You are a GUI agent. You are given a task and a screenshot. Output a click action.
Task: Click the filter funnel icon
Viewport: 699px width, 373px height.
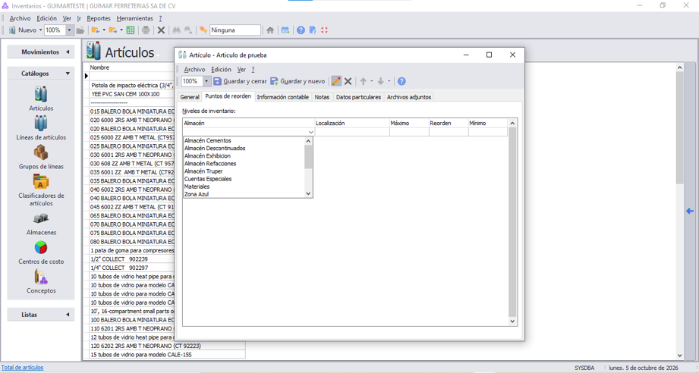coord(203,30)
